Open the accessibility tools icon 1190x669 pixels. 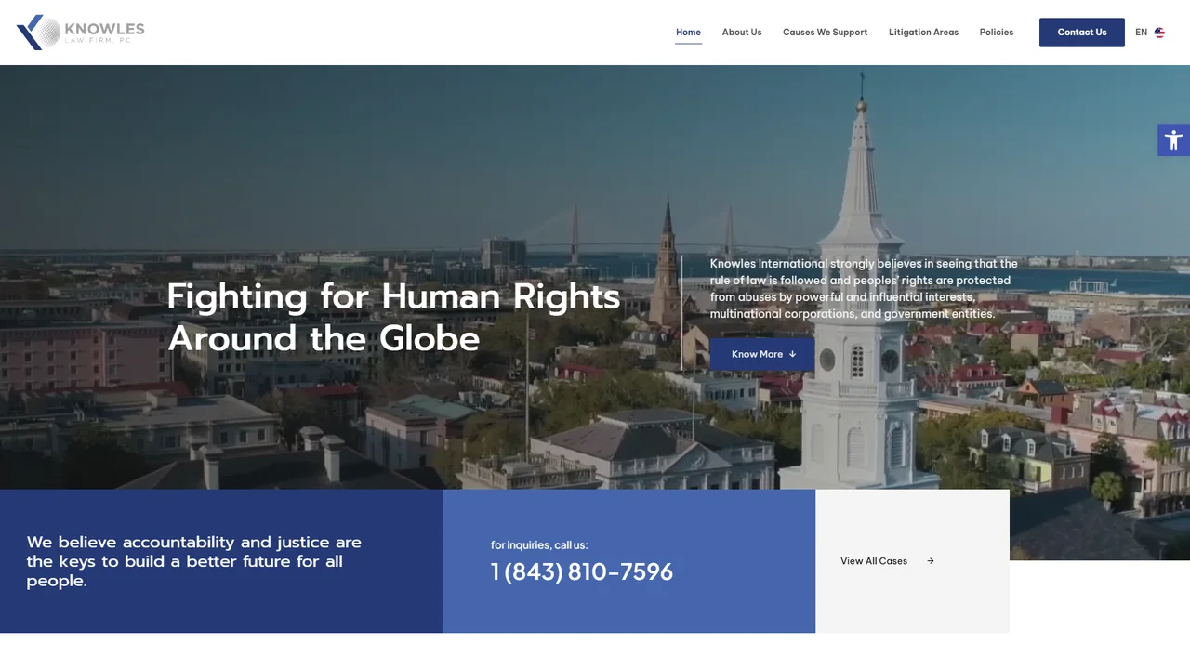(x=1173, y=140)
